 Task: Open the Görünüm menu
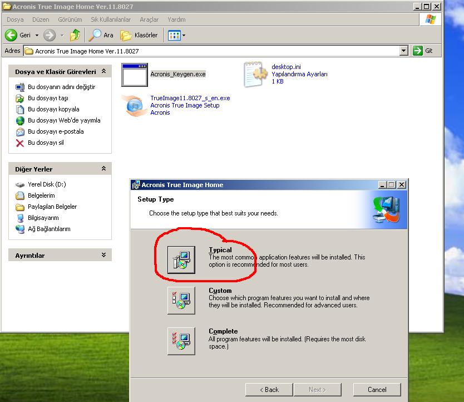tap(70, 19)
